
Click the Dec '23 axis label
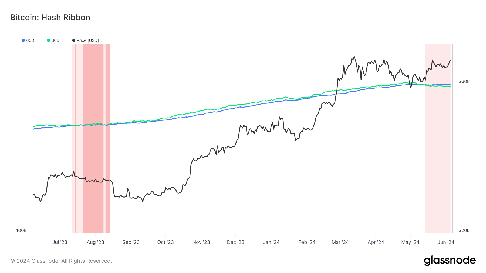pyautogui.click(x=235, y=242)
